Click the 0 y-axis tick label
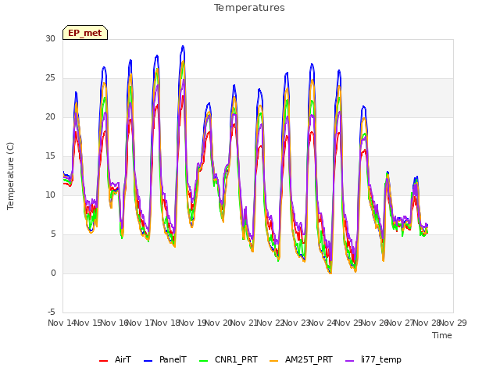Image resolution: width=500 pixels, height=375 pixels. 53,273
